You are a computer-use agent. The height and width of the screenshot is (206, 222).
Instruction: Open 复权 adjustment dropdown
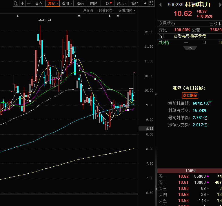[x=53, y=3]
